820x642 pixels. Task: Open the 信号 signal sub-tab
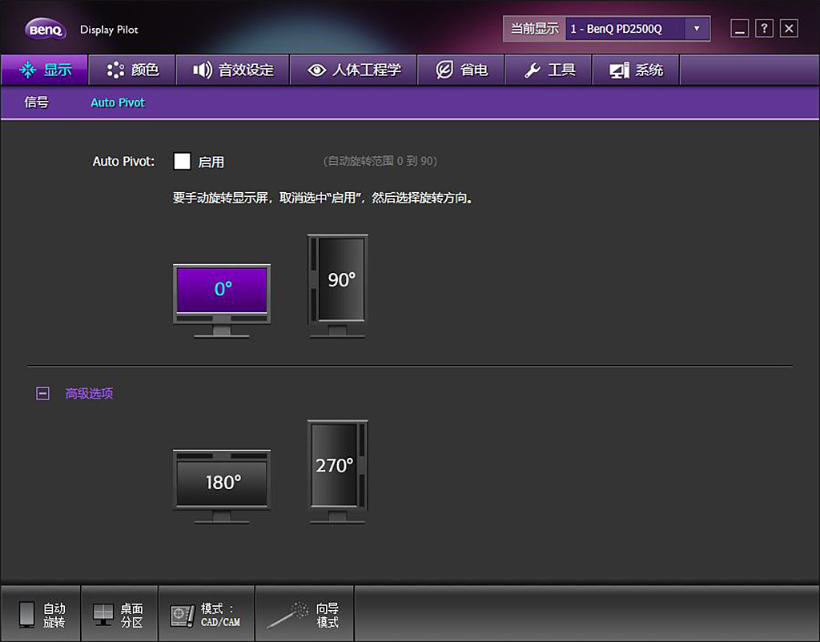pyautogui.click(x=37, y=102)
